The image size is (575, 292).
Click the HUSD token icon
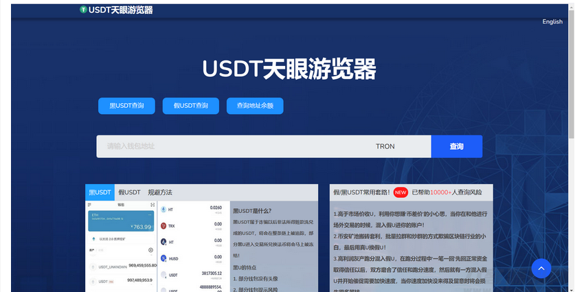tap(164, 258)
